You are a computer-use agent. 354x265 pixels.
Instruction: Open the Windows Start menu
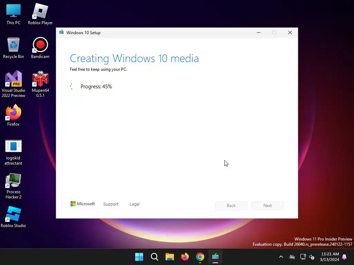[x=139, y=257]
